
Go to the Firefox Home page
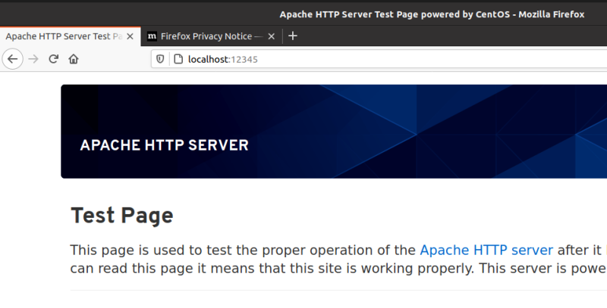(74, 59)
